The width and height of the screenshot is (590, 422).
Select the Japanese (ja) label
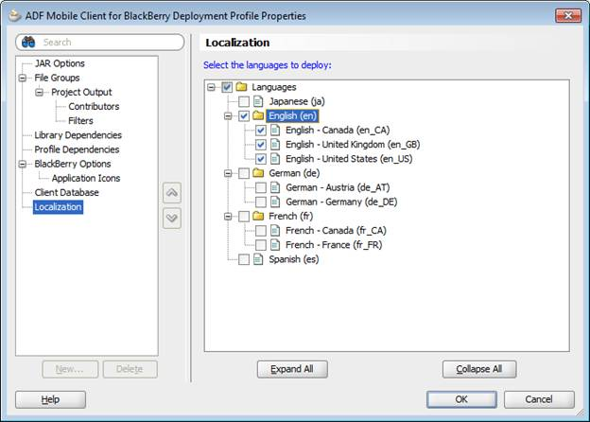[297, 101]
